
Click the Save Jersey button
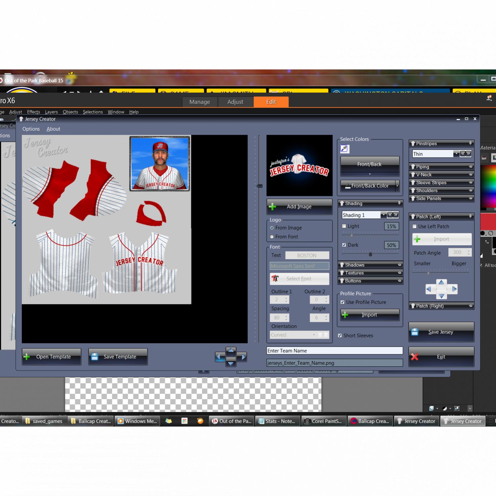pyautogui.click(x=441, y=332)
